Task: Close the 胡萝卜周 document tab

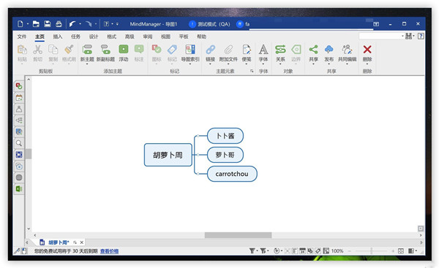Action: point(82,242)
